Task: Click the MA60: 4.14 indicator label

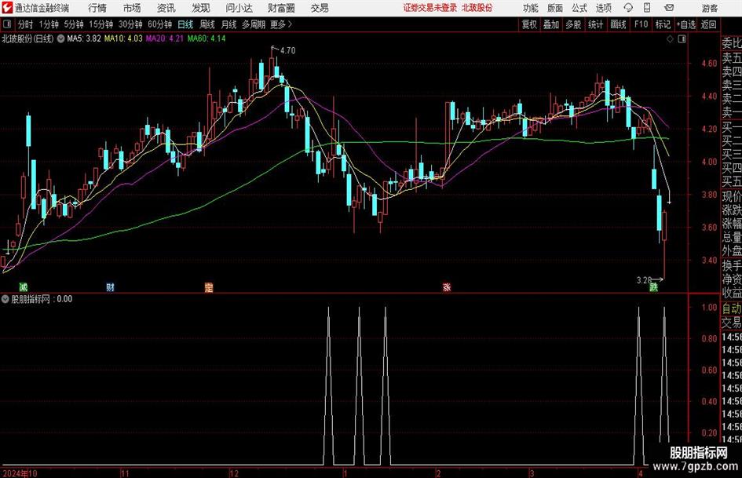Action: pyautogui.click(x=207, y=38)
